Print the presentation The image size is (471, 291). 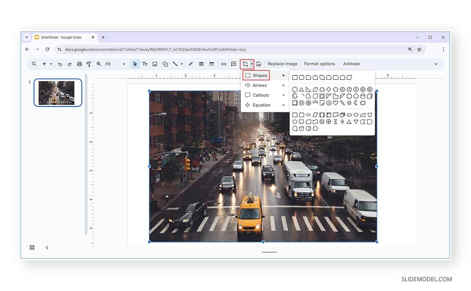[x=80, y=64]
